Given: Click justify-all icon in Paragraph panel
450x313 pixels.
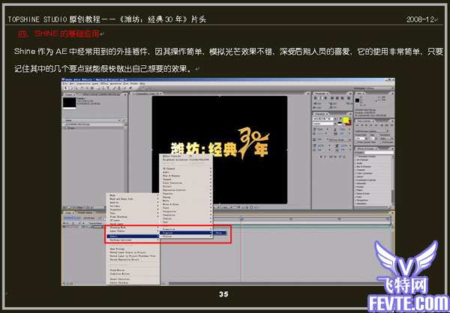Looking at the screenshot, I should click(349, 98).
